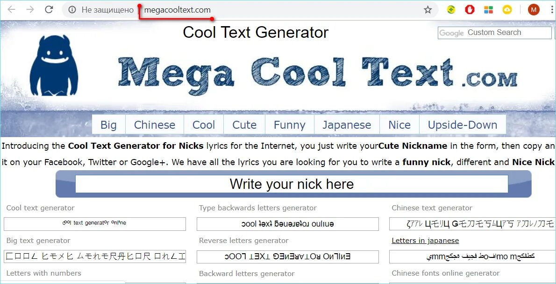The height and width of the screenshot is (284, 556).
Task: Open the Japanese tab
Action: 347,125
